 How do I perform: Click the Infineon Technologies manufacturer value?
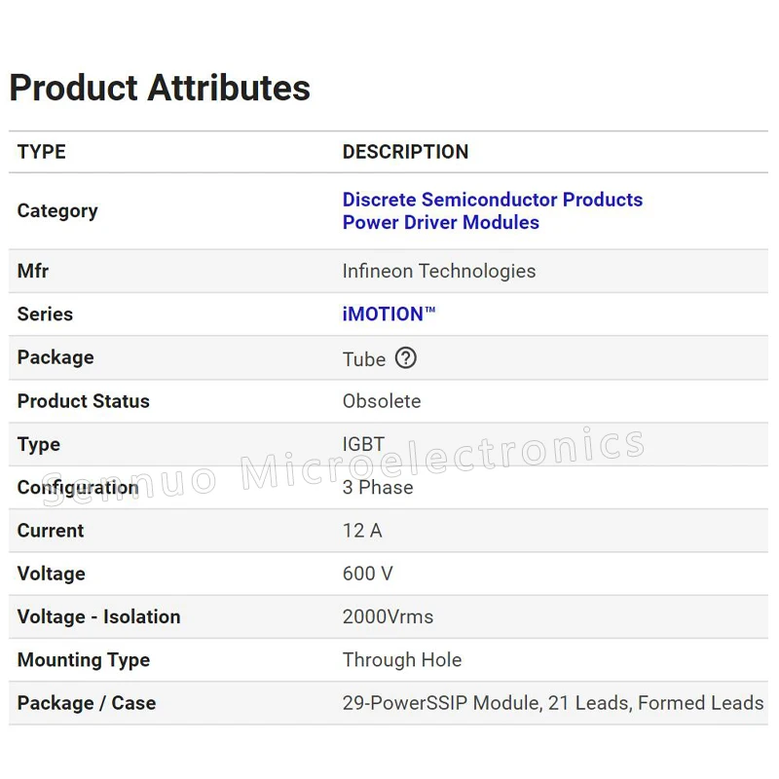coord(438,271)
